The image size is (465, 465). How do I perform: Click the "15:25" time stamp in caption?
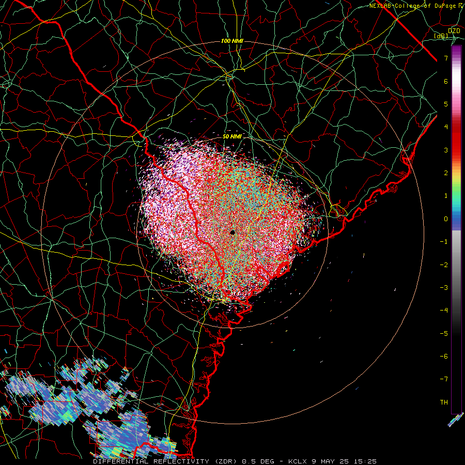(365, 461)
